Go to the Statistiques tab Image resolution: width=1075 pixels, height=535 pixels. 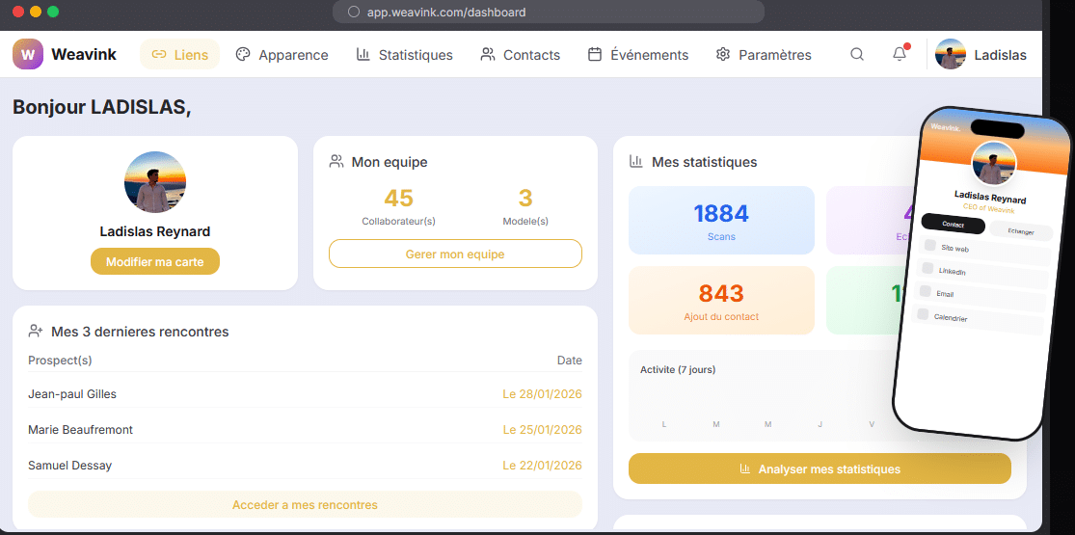pyautogui.click(x=405, y=54)
